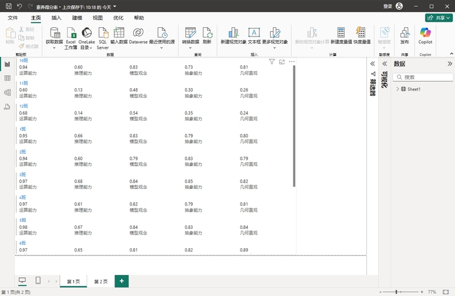This screenshot has width=455, height=296.
Task: Expand the Sheet1 table in Data pane
Action: click(x=398, y=89)
